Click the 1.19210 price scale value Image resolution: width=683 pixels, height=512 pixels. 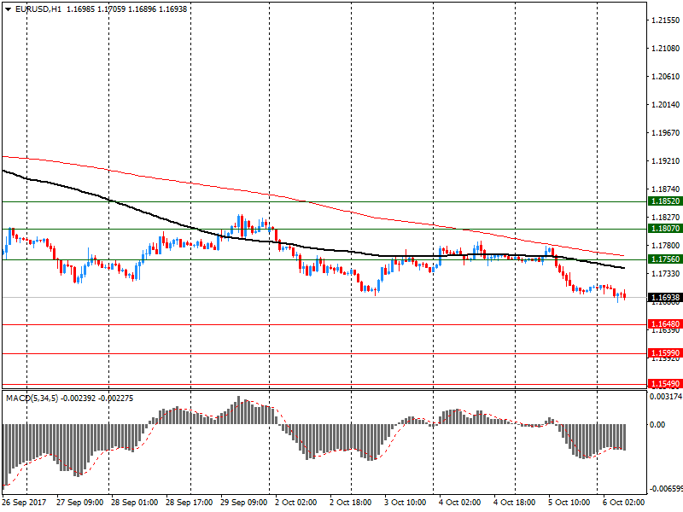click(x=665, y=161)
